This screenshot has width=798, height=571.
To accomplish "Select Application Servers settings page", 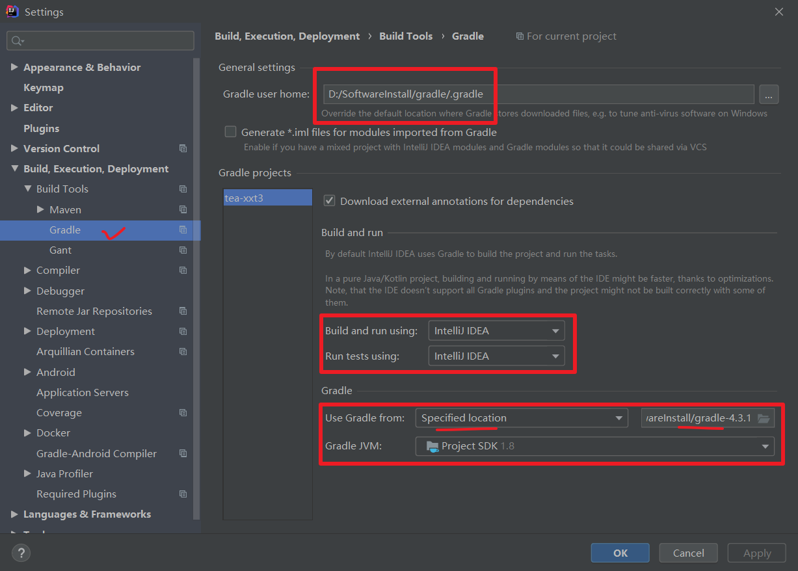I will coord(83,393).
